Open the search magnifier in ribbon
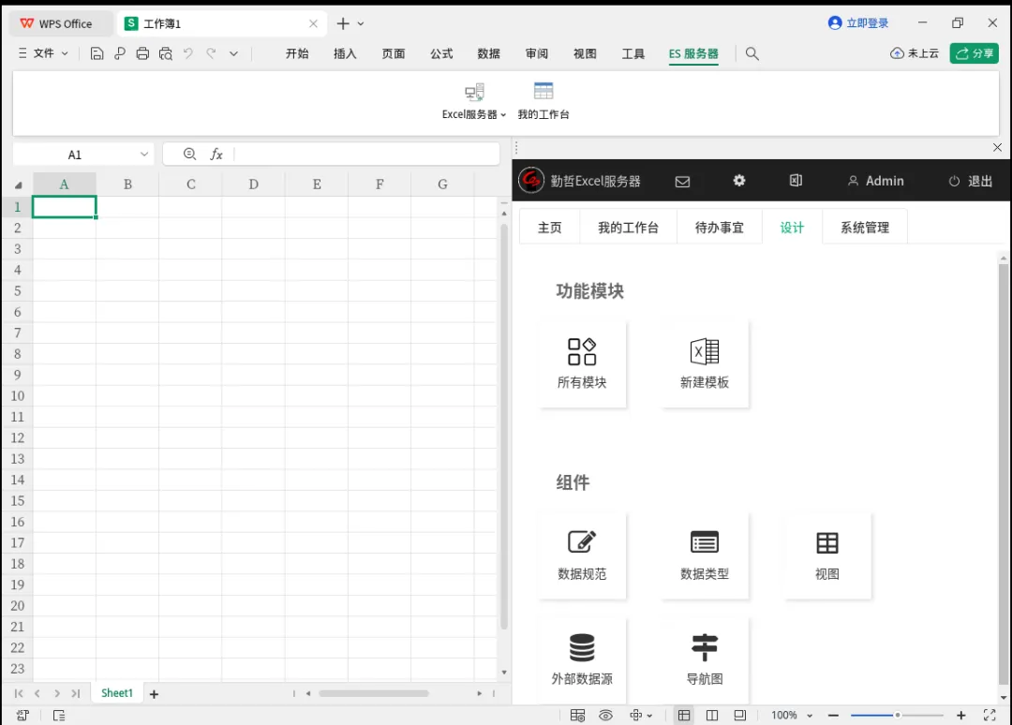Viewport: 1012px width, 725px height. point(752,53)
